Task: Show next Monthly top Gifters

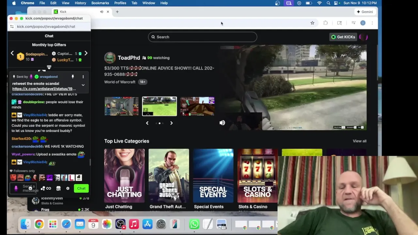Action: coord(86,53)
